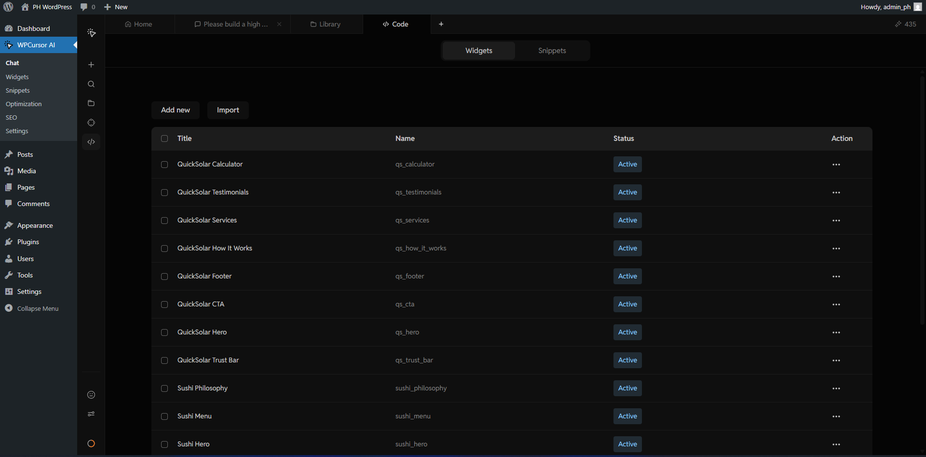This screenshot has width=926, height=457.
Task: Select the AI cursor tool icon
Action: (x=91, y=33)
